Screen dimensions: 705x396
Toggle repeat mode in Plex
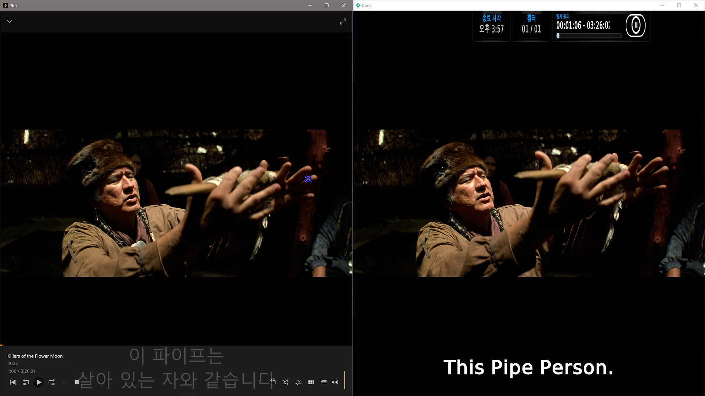pyautogui.click(x=272, y=382)
